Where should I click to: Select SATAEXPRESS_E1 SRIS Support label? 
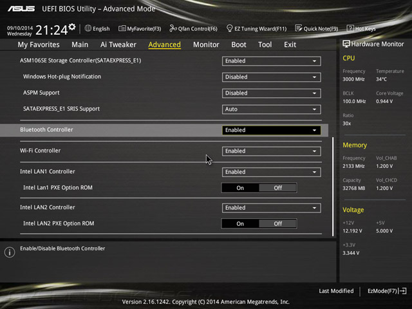[62, 109]
